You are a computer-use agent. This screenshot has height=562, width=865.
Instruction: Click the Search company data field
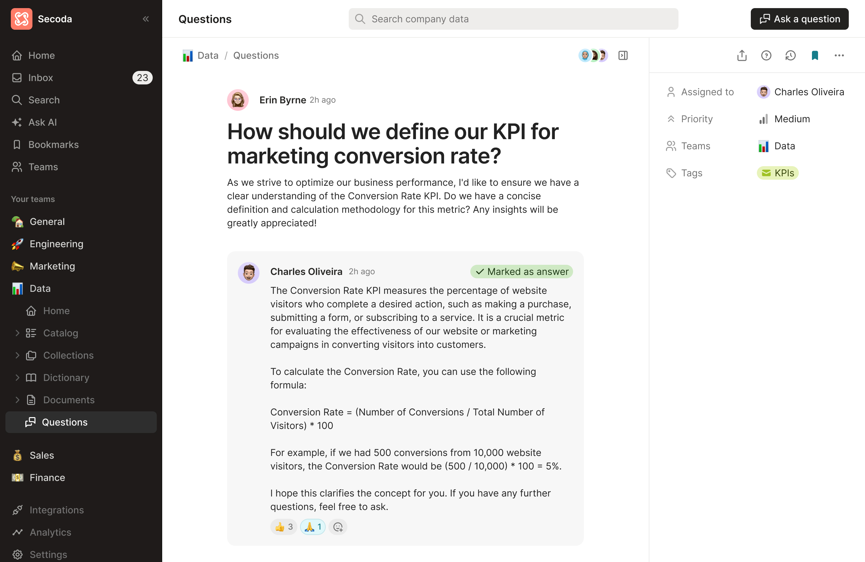click(x=513, y=19)
